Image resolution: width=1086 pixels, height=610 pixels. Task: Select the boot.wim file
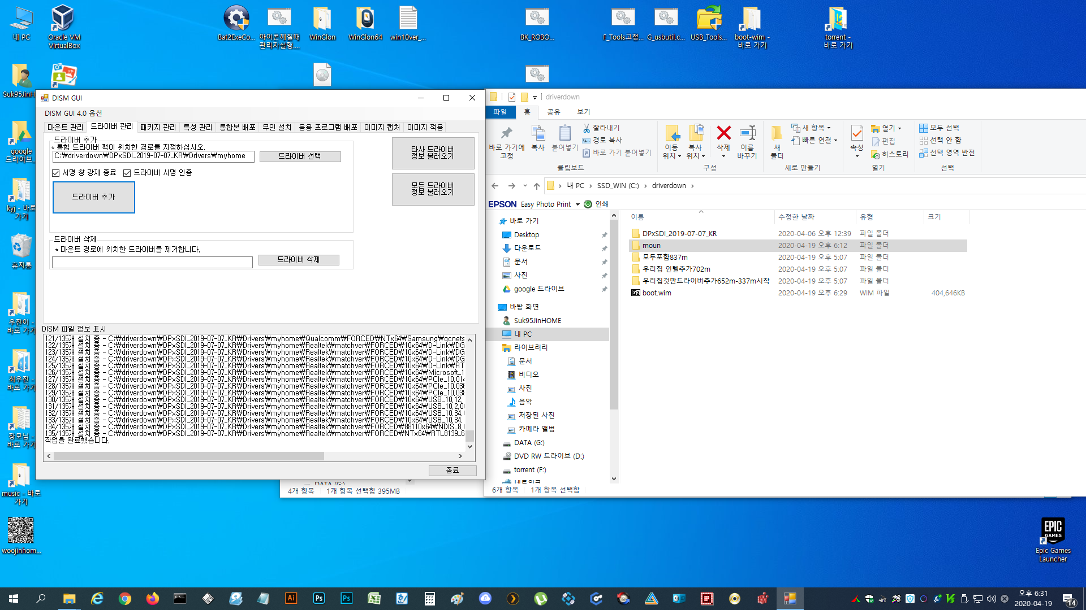pyautogui.click(x=657, y=293)
